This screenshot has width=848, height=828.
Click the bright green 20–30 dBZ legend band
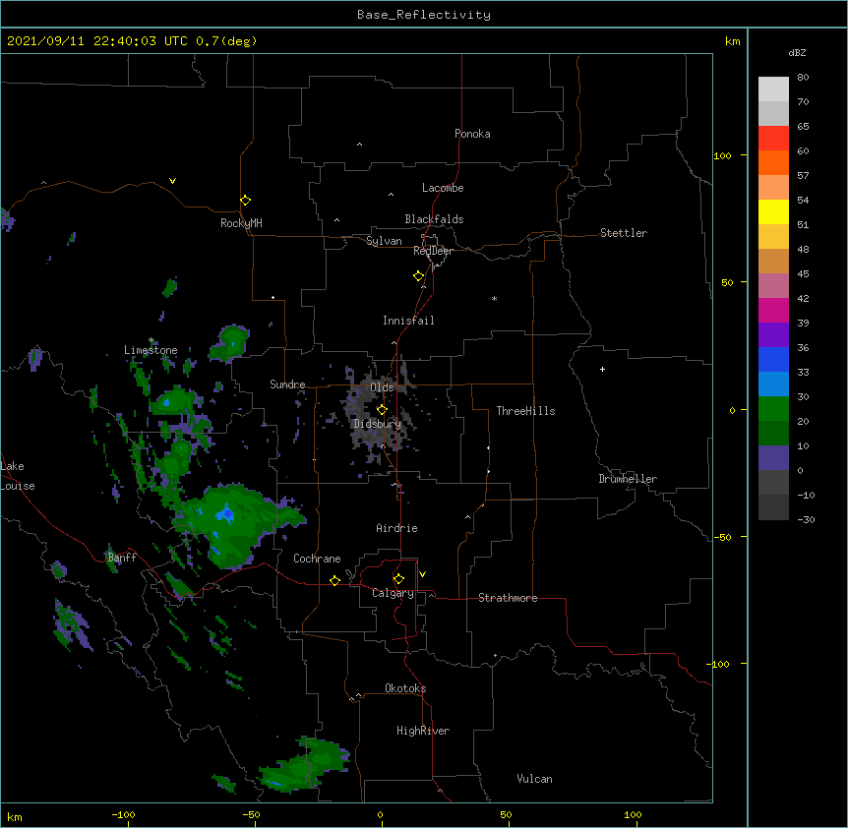[773, 409]
